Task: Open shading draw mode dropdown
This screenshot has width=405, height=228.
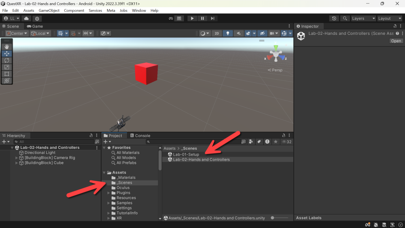Action: click(204, 33)
